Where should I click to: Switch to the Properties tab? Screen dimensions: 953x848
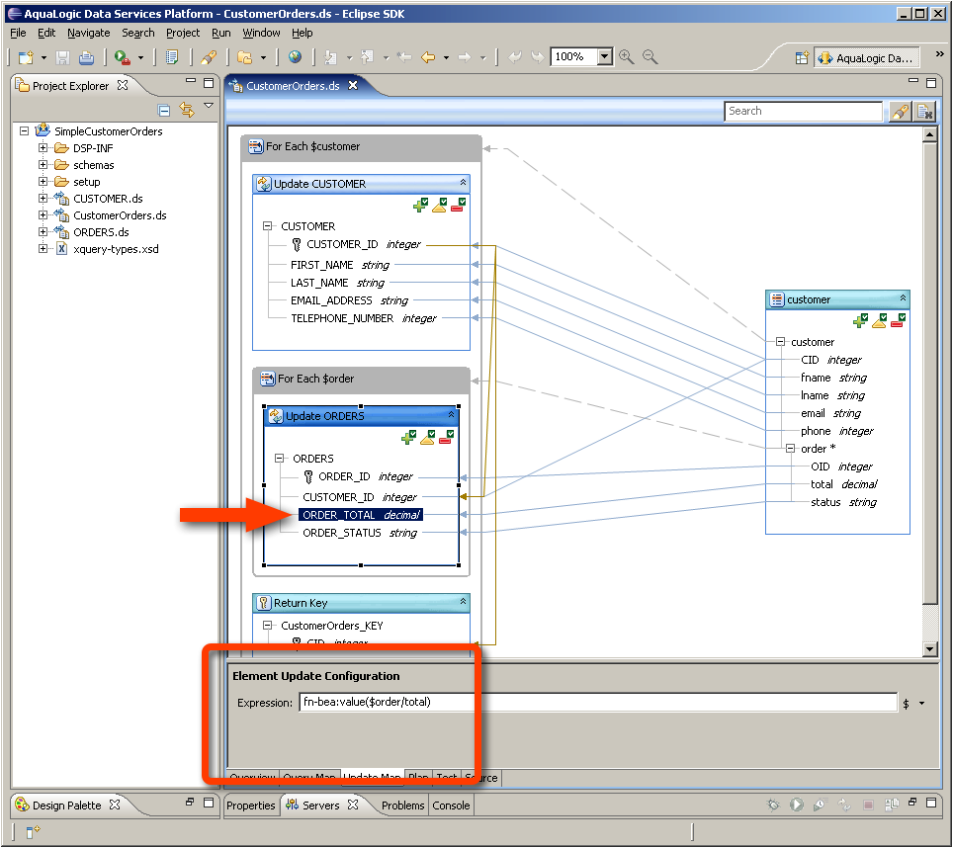(x=250, y=806)
